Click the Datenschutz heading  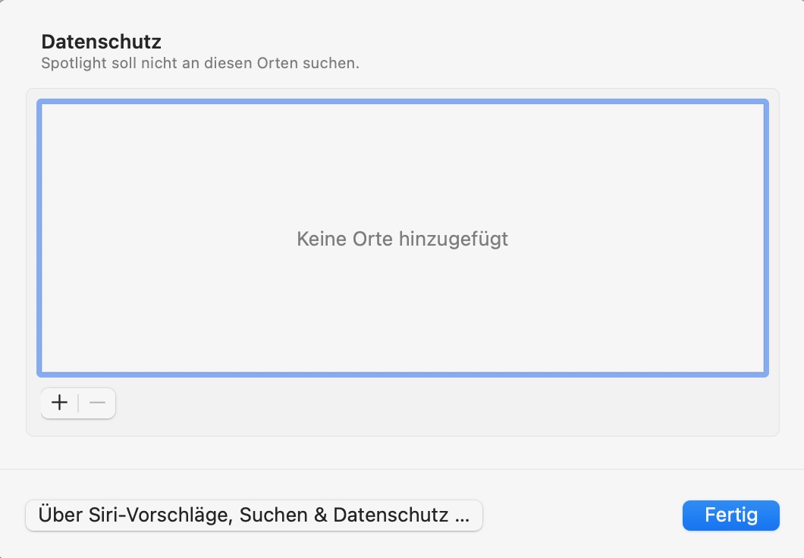coord(101,42)
